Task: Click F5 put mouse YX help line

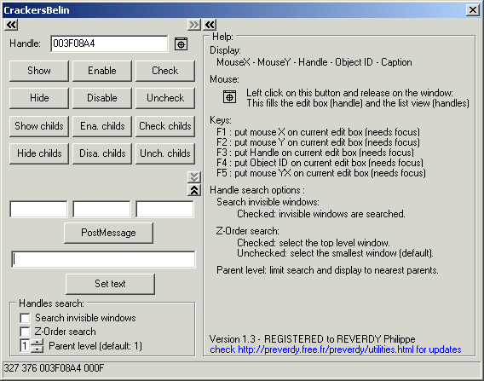Action: pyautogui.click(x=321, y=173)
